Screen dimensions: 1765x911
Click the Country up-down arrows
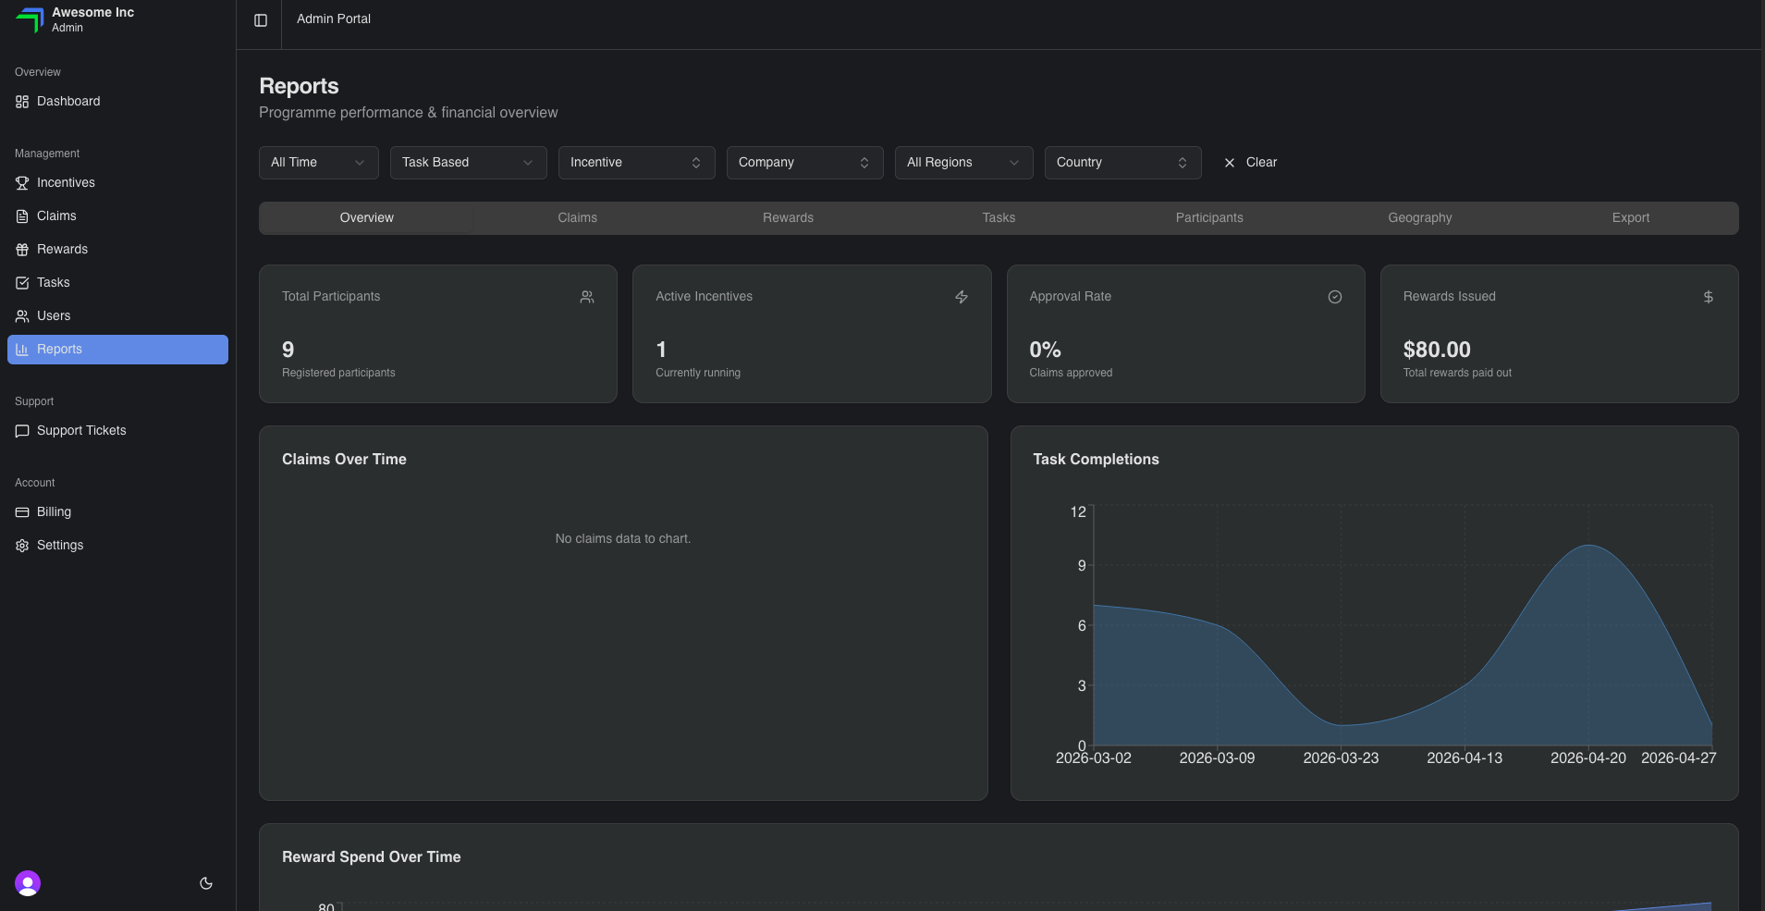click(x=1183, y=163)
